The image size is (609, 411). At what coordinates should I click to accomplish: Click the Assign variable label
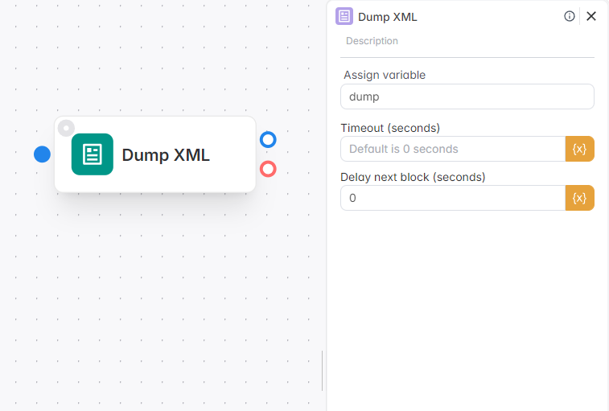(385, 75)
